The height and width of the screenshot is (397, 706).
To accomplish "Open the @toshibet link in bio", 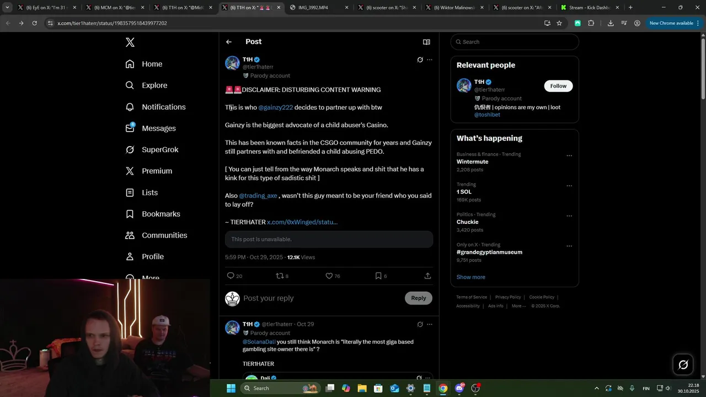I will point(487,115).
